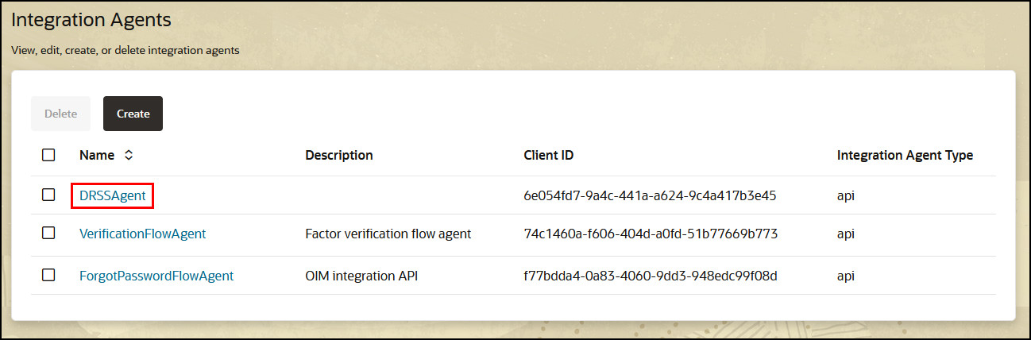Screen dimensions: 1031x340
Task: Tick the ForgotPasswordFlowAgent row checkbox
Action: coord(48,275)
